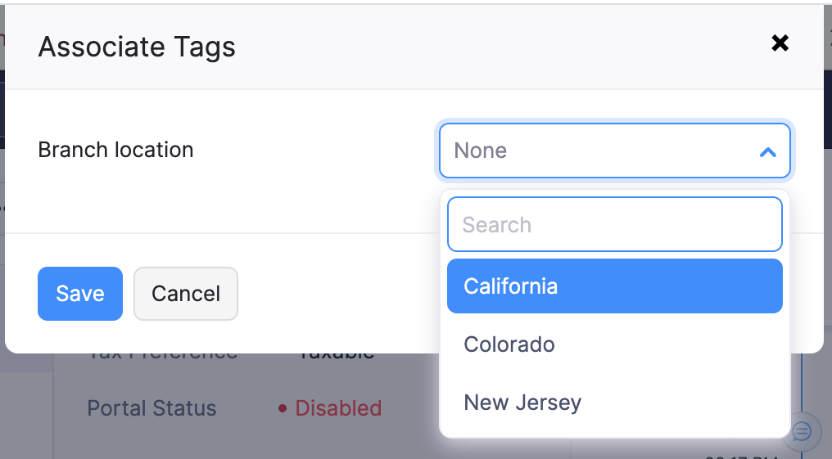Viewport: 832px width, 459px height.
Task: Click the Associate Tags title
Action: click(x=137, y=47)
